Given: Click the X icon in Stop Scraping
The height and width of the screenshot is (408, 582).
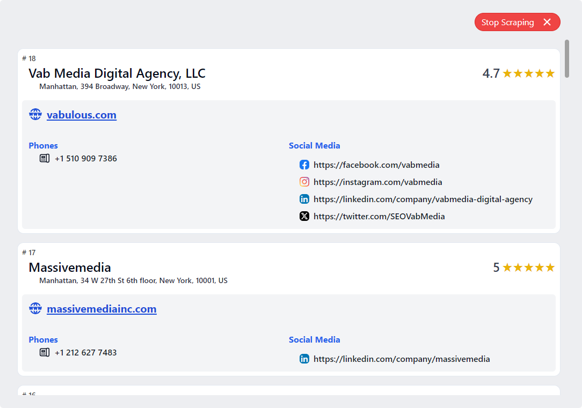Looking at the screenshot, I should click(547, 22).
